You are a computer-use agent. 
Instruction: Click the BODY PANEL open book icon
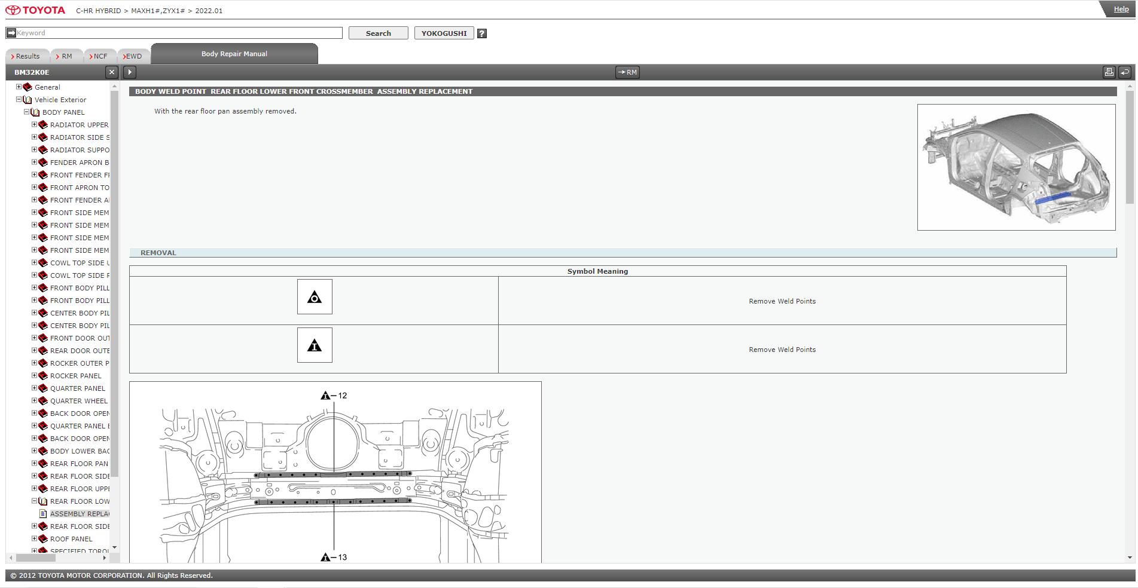[x=35, y=112]
